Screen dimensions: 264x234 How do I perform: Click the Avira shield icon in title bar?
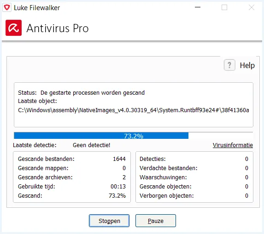[x=7, y=7]
